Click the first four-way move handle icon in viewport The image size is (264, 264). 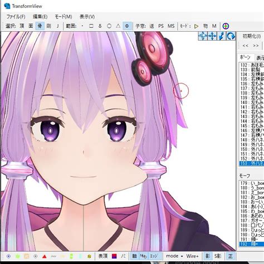203,36
